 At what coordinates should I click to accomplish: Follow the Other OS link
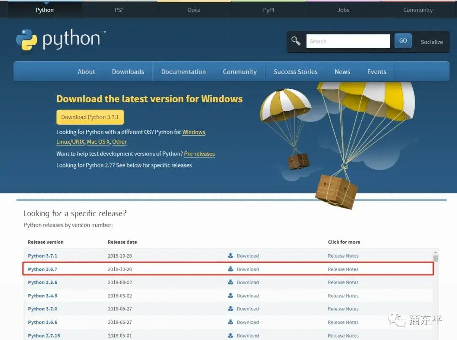119,142
